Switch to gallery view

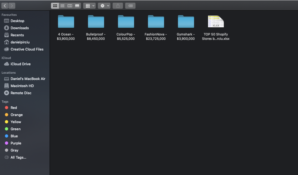pos(77,6)
